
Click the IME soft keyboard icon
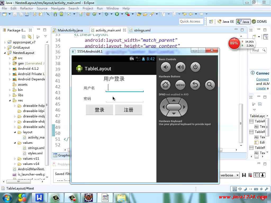click(x=256, y=189)
